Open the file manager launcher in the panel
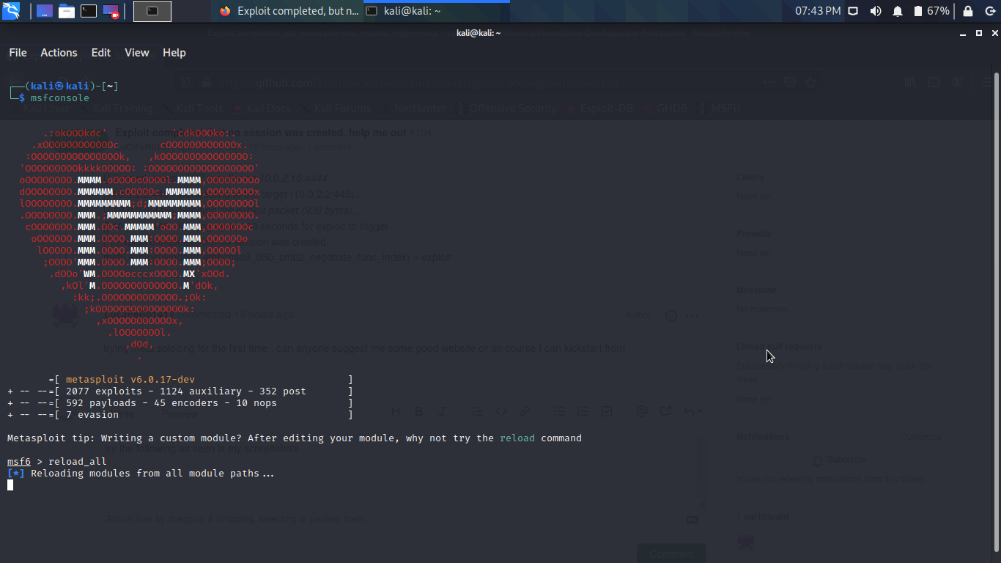Image resolution: width=1001 pixels, height=563 pixels. [67, 11]
